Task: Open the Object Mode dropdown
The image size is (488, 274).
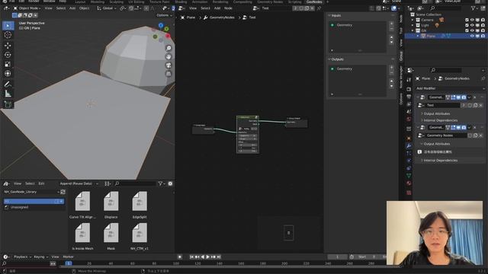Action: pos(27,8)
